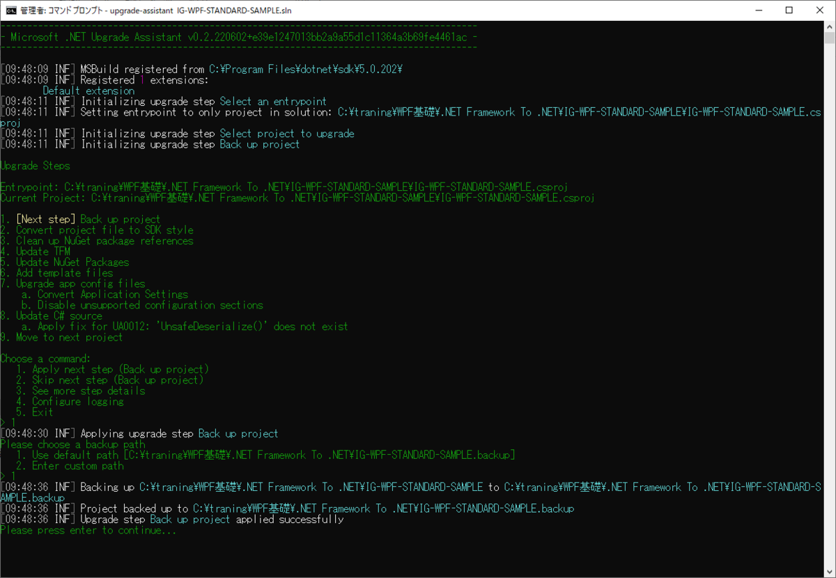Click 'Convert project file to SDK style' step
The height and width of the screenshot is (578, 836).
coord(97,230)
